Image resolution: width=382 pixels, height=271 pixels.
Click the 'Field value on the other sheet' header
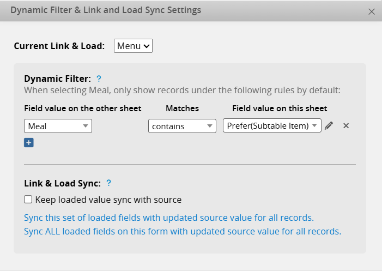pos(83,109)
